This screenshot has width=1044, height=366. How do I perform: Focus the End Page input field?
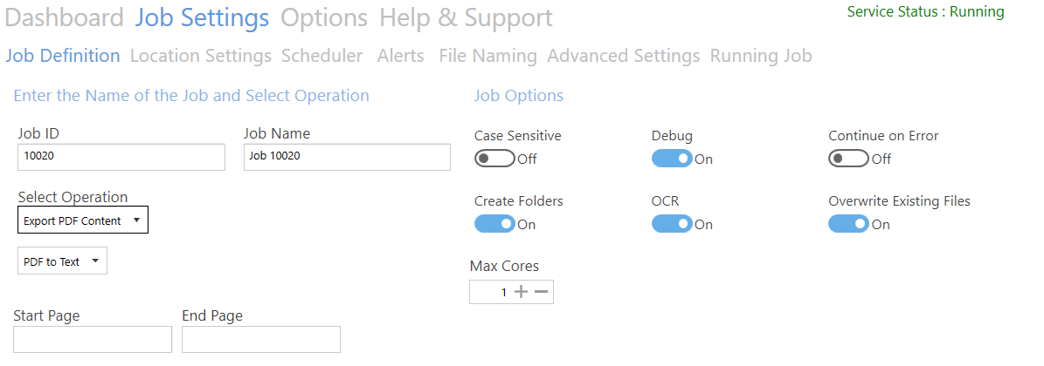[x=260, y=339]
